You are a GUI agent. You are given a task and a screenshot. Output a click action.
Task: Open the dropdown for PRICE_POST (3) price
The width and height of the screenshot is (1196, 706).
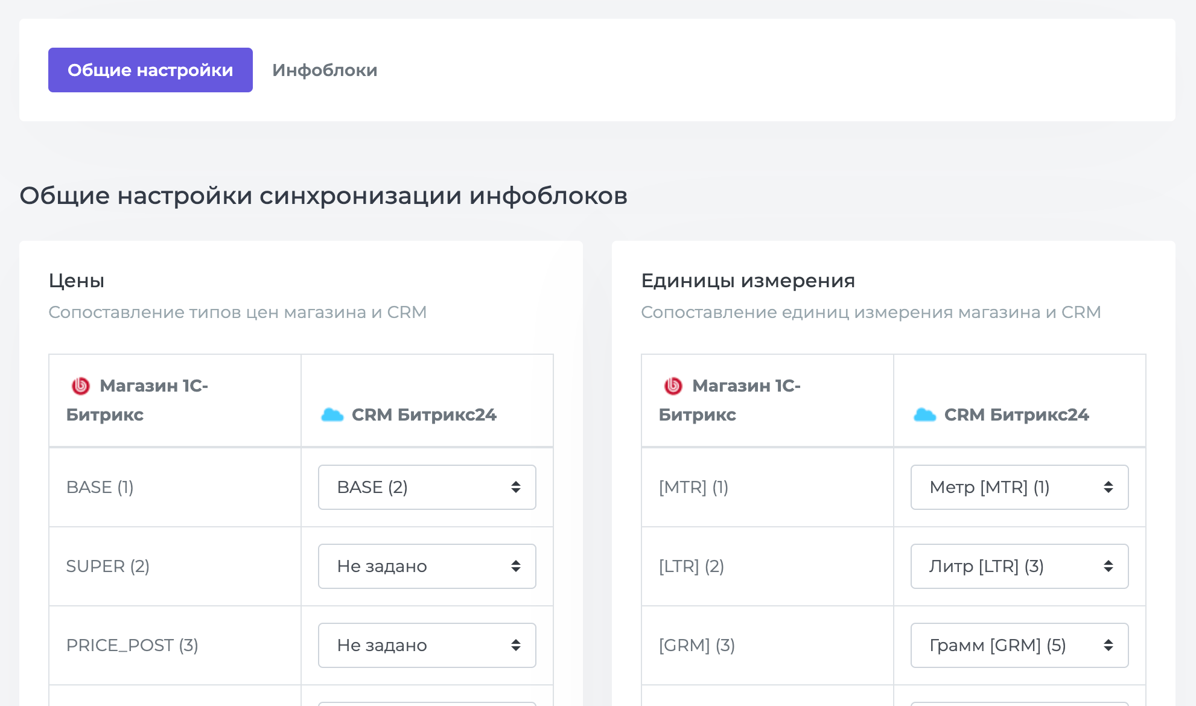coord(427,645)
